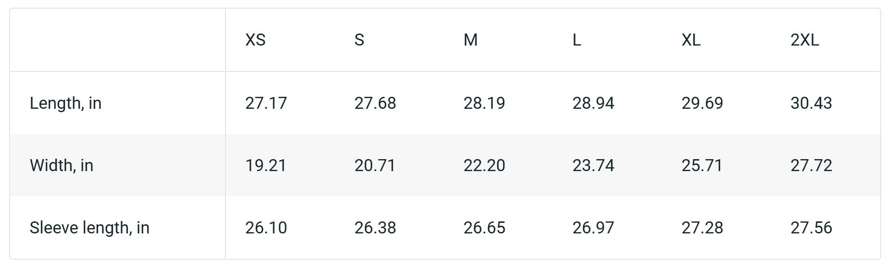This screenshot has height=266, width=889.
Task: Select the 2XL size column header
Action: tap(804, 40)
